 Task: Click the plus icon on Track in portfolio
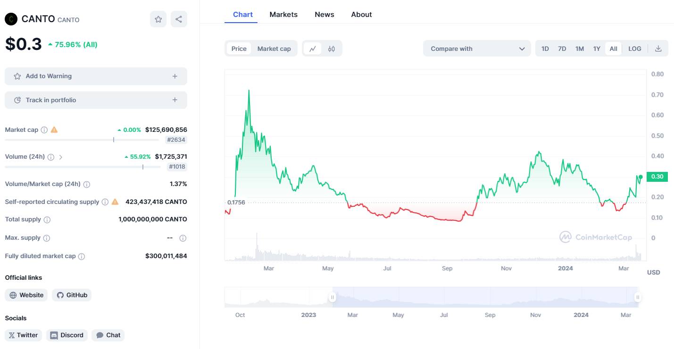pos(175,100)
